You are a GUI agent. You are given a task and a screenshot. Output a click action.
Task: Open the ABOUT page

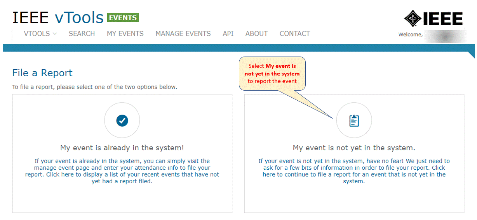pos(256,34)
